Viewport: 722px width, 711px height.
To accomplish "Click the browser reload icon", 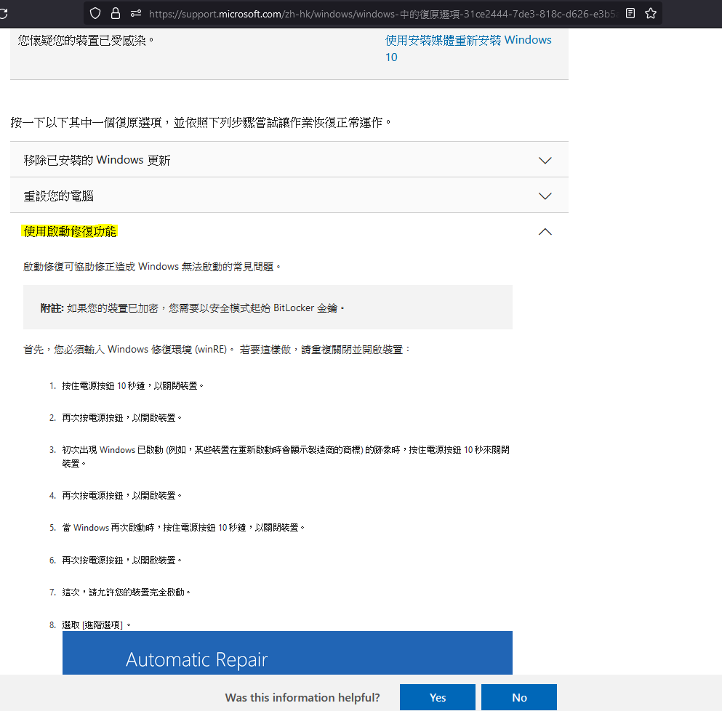I will 3,13.
